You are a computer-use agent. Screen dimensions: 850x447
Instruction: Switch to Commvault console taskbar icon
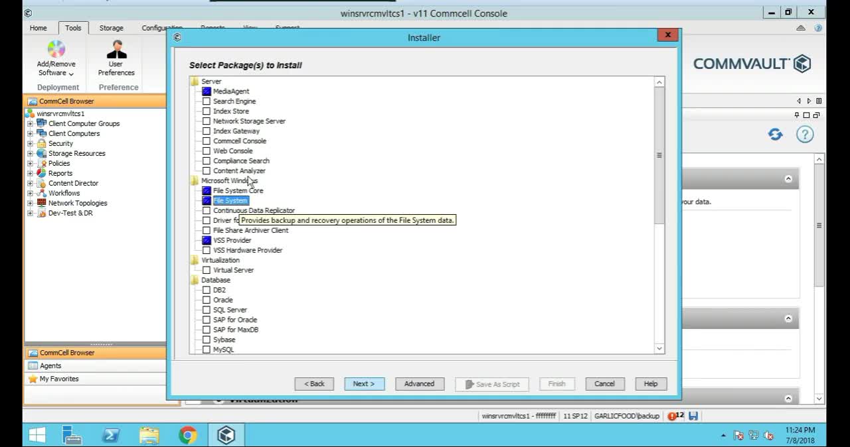pyautogui.click(x=226, y=435)
